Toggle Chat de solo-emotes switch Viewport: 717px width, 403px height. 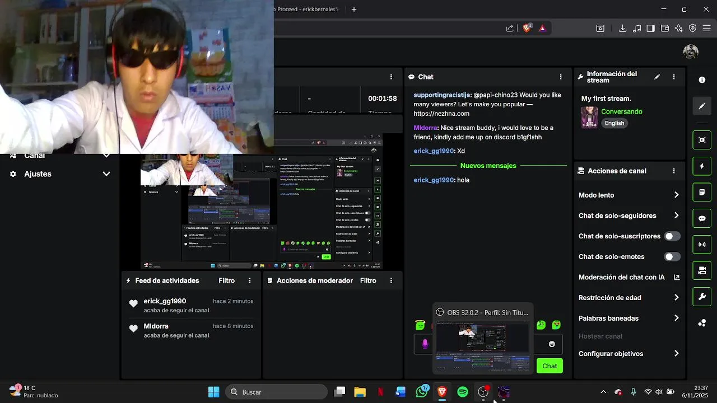(672, 257)
